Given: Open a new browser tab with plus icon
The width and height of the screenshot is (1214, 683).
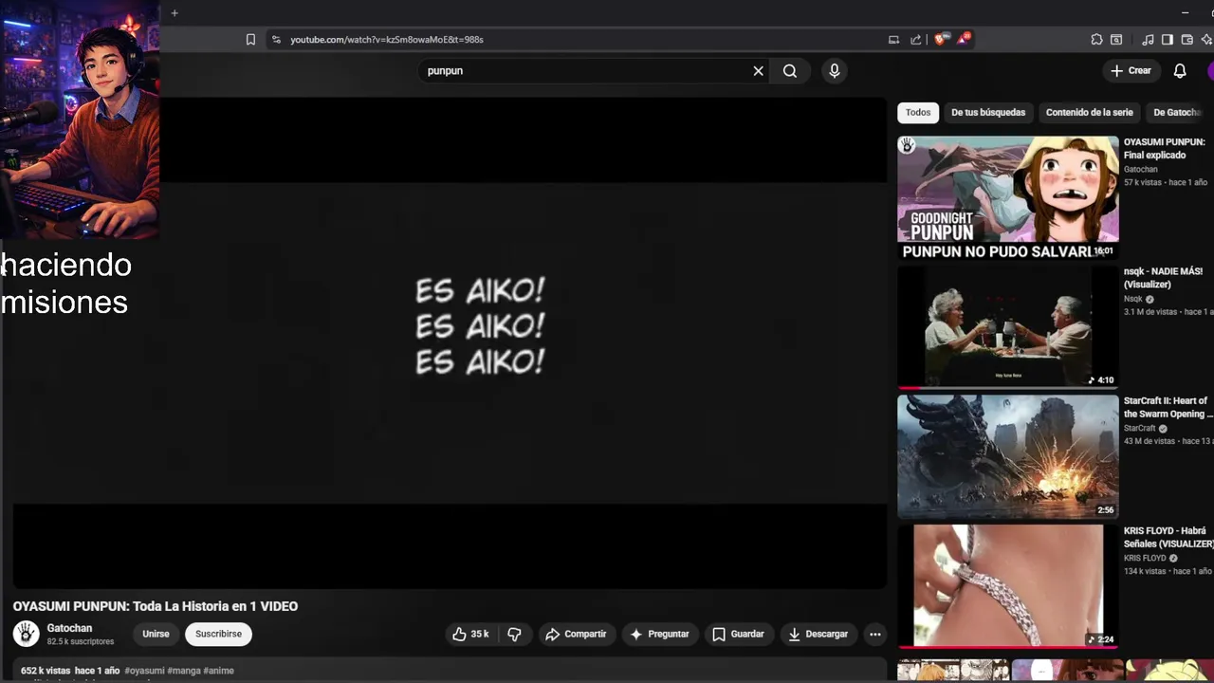Looking at the screenshot, I should click(x=175, y=13).
